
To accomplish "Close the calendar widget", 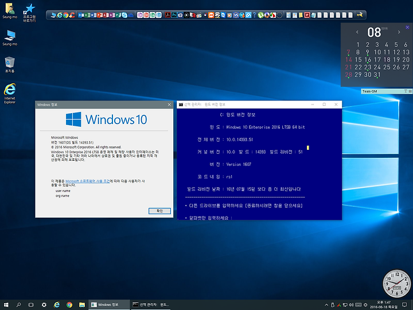I will click(407, 27).
